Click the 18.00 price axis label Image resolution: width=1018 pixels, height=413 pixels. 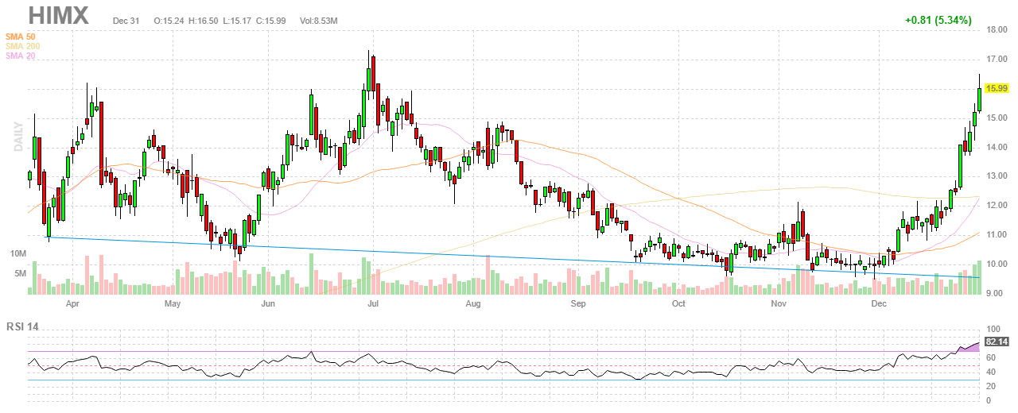(x=997, y=29)
